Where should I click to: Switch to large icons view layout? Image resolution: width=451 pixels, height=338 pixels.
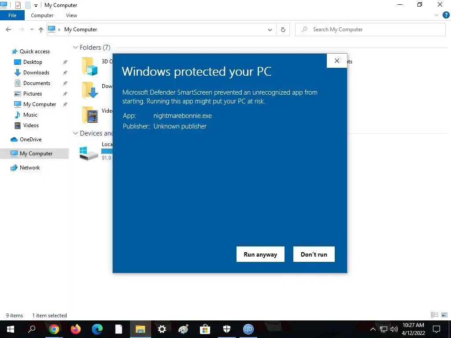point(444,315)
